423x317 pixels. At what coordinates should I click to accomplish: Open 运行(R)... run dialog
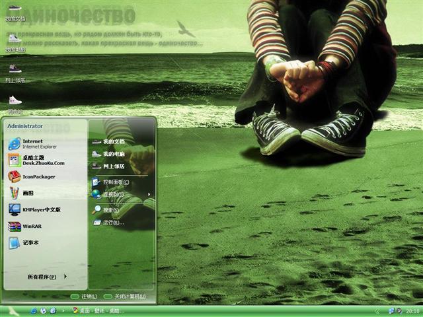pos(108,223)
